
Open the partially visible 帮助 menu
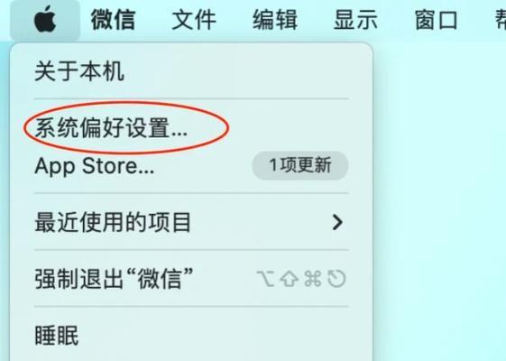click(x=501, y=20)
